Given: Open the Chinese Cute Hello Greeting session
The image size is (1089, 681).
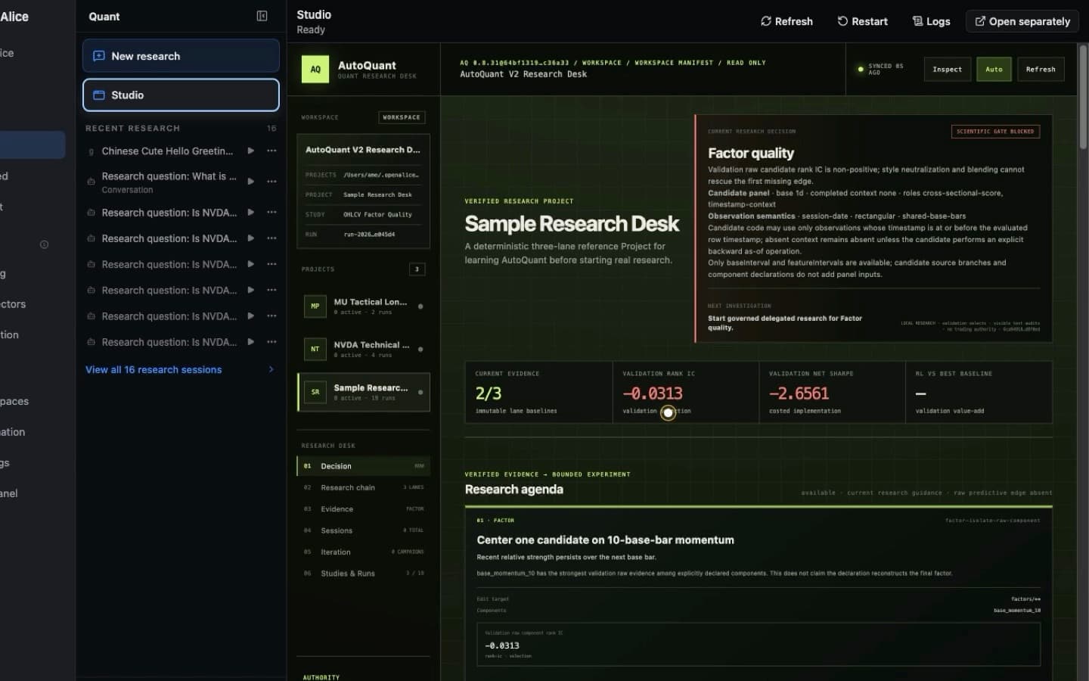Looking at the screenshot, I should click(167, 151).
